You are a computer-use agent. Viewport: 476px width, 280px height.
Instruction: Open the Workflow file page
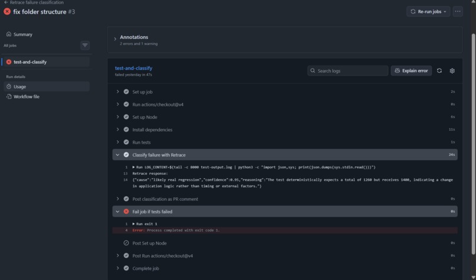pyautogui.click(x=26, y=96)
